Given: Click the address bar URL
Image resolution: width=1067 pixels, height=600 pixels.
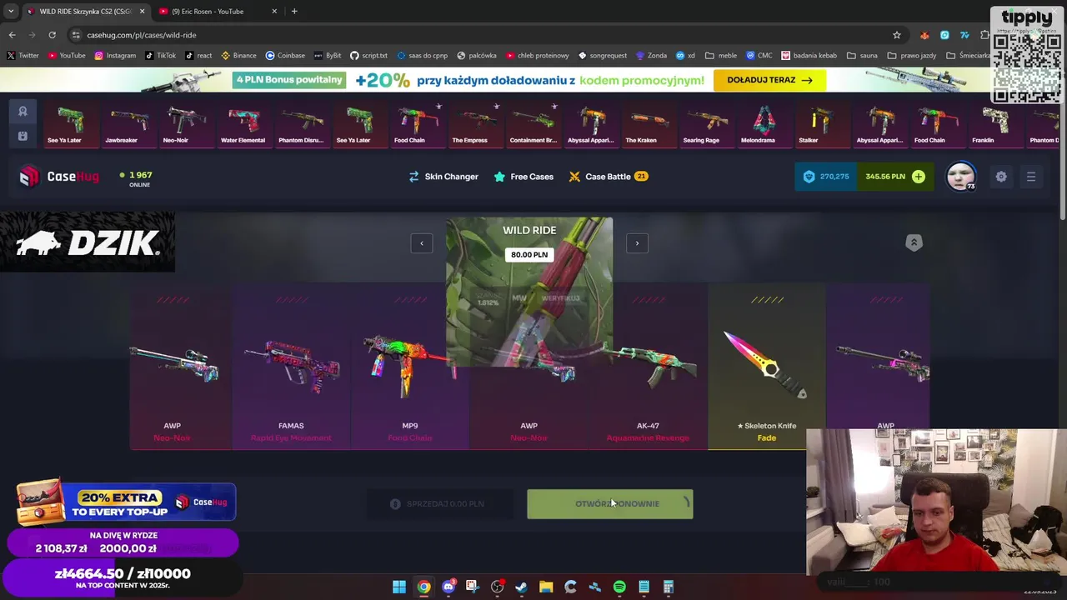Looking at the screenshot, I should 142,35.
